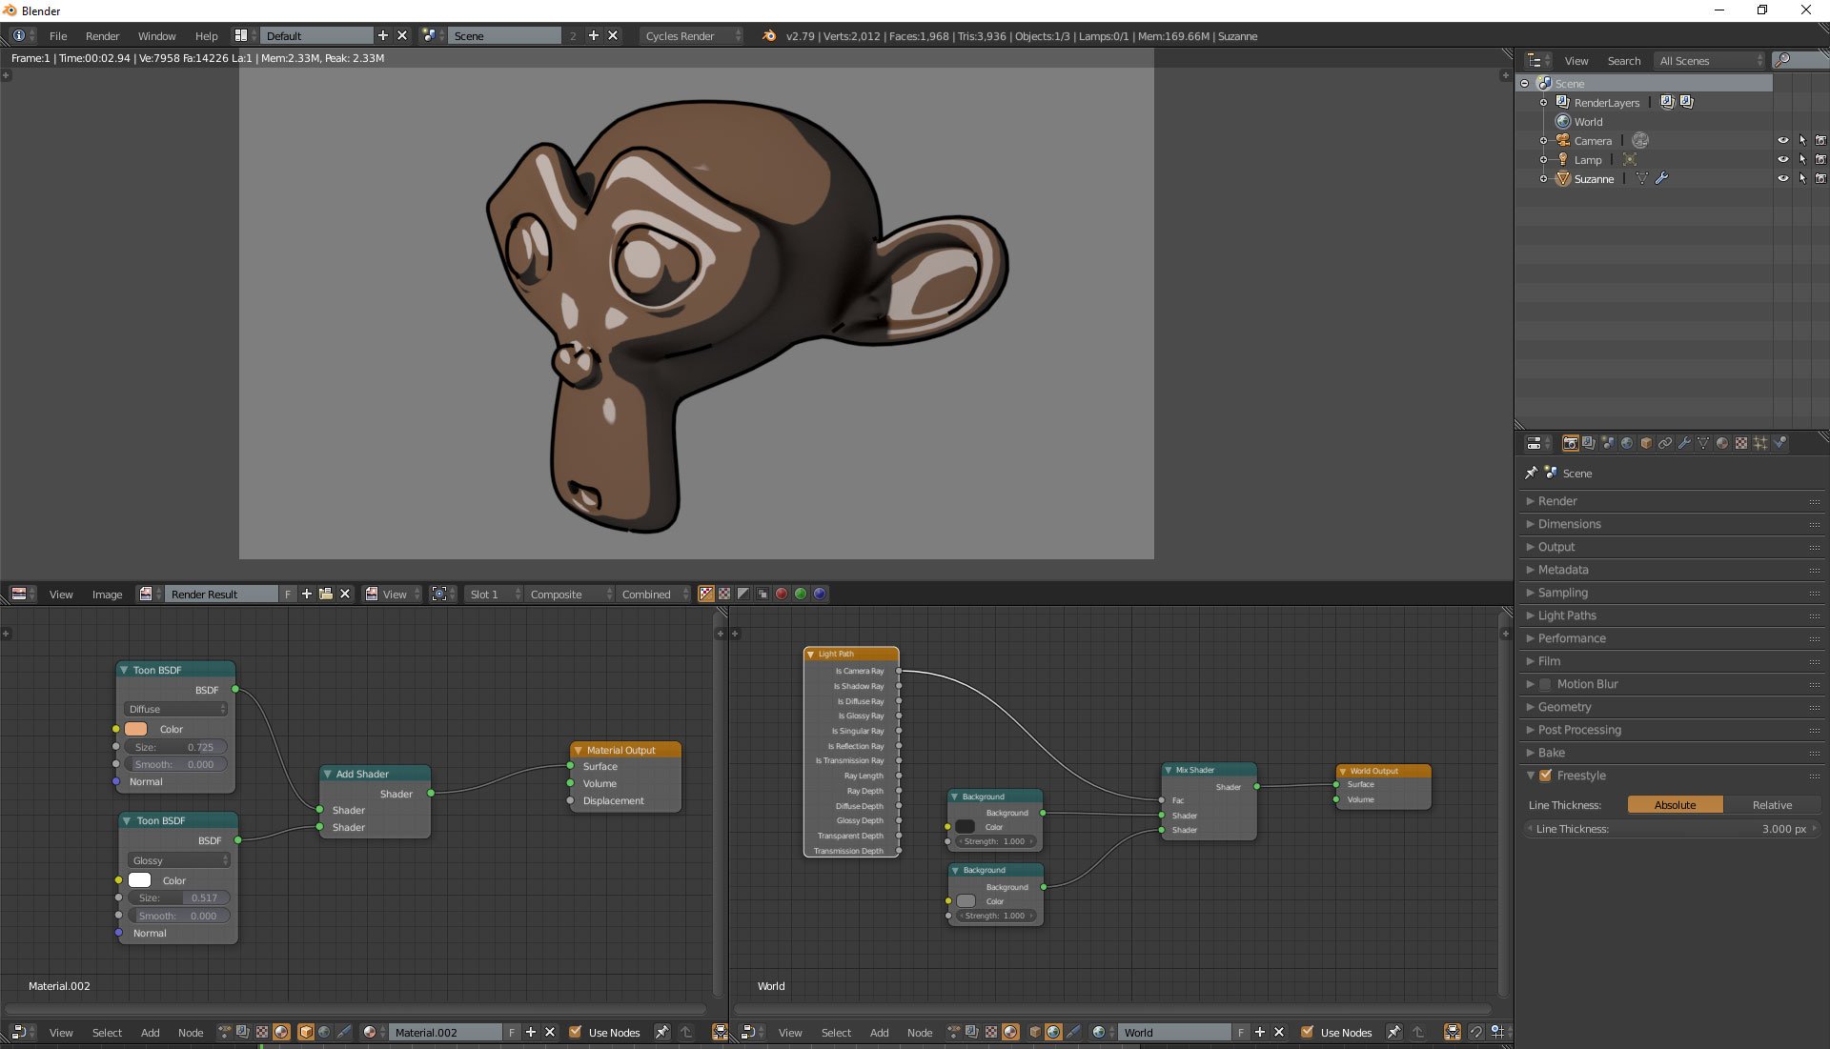
Task: Select World shader type in right node editor
Action: [x=1053, y=1032]
